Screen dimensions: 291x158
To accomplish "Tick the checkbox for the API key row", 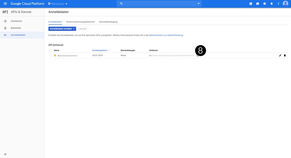I will click(51, 55).
